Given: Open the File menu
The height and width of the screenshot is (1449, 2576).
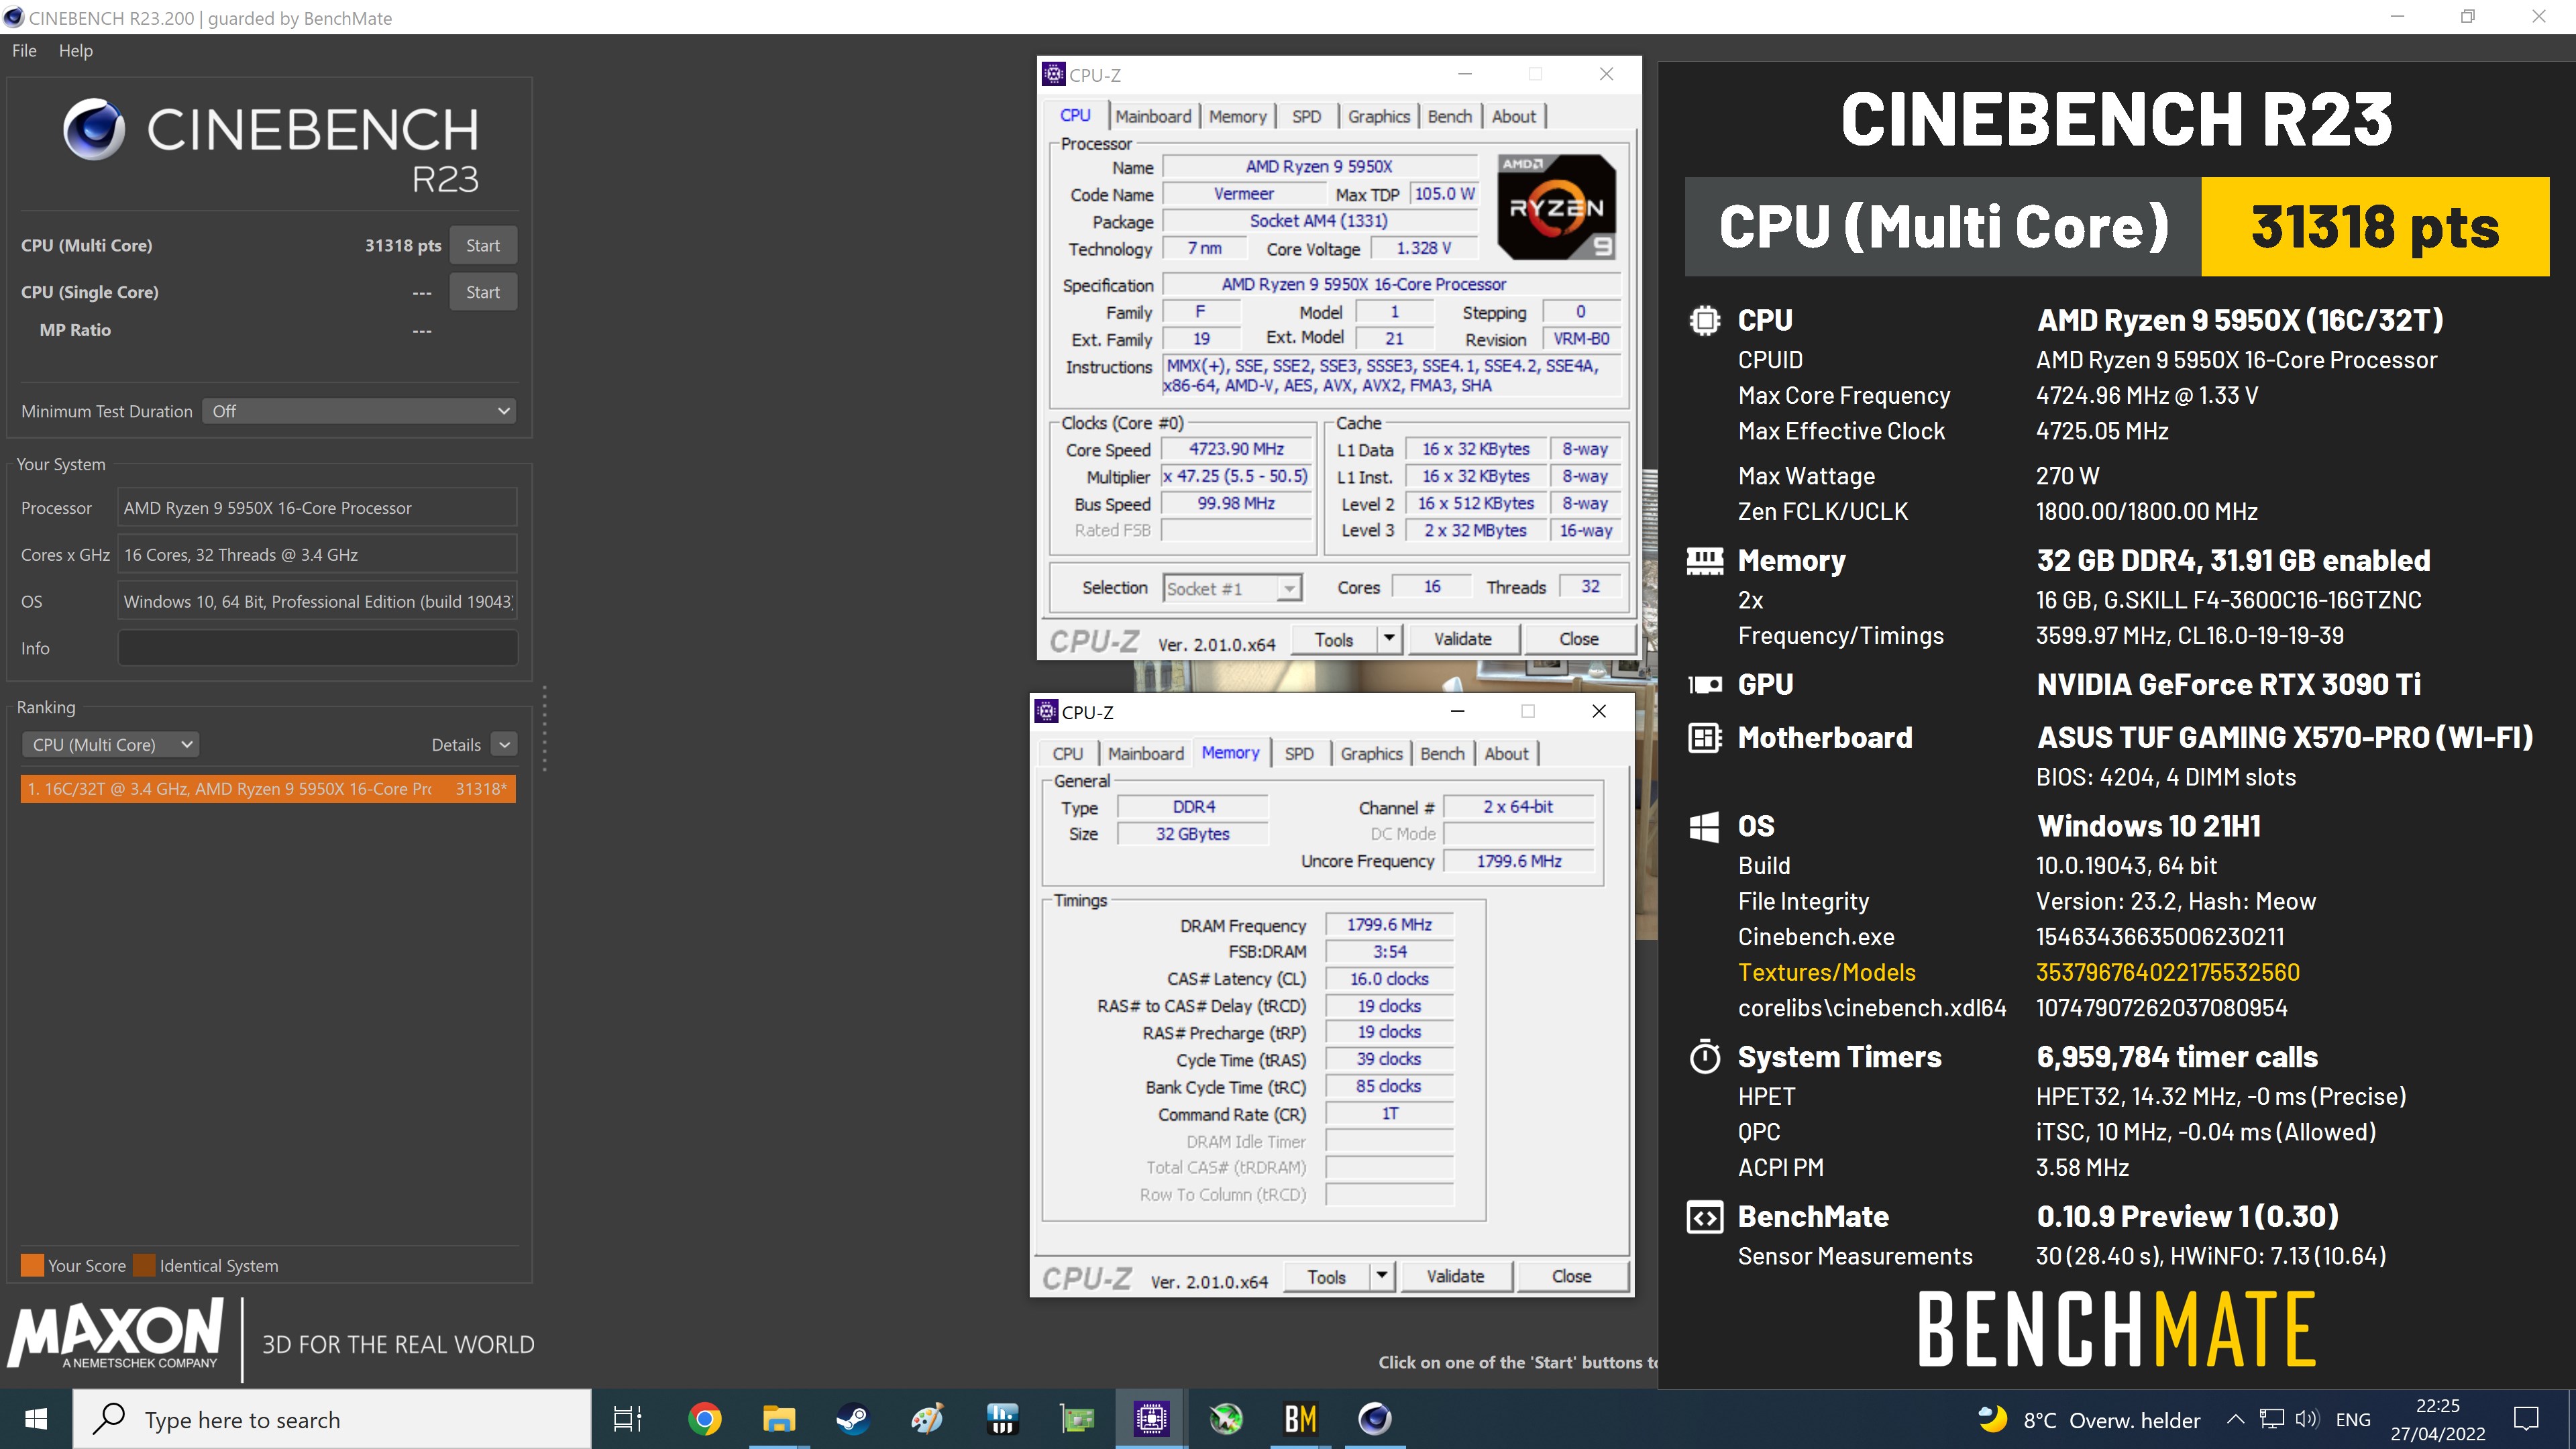Looking at the screenshot, I should pyautogui.click(x=24, y=51).
